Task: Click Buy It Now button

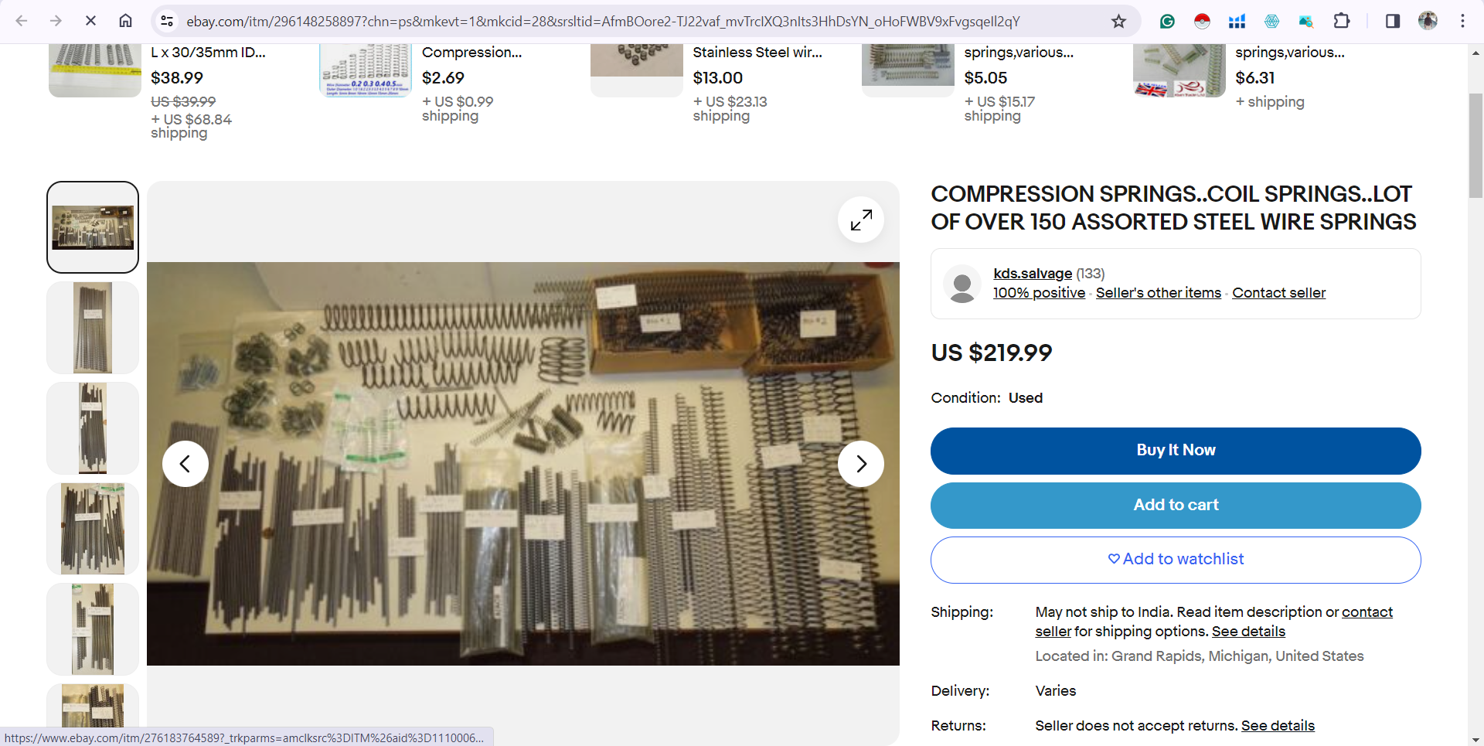Action: click(x=1176, y=451)
